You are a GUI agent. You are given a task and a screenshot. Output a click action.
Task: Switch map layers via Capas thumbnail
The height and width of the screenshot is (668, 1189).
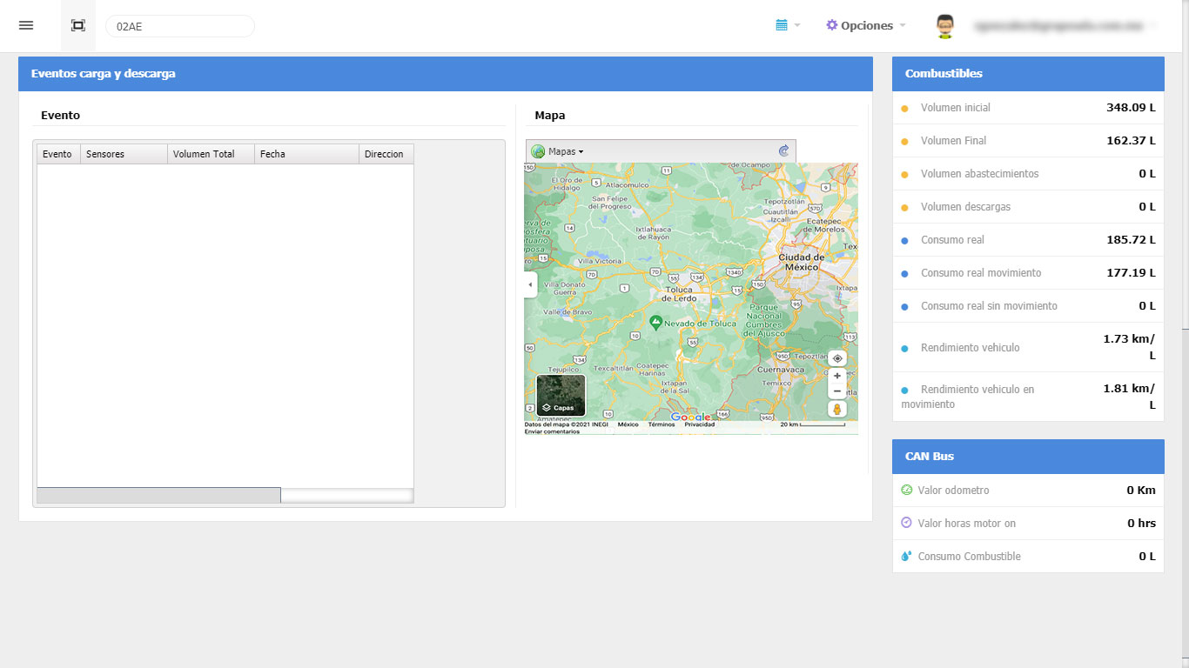pyautogui.click(x=561, y=395)
